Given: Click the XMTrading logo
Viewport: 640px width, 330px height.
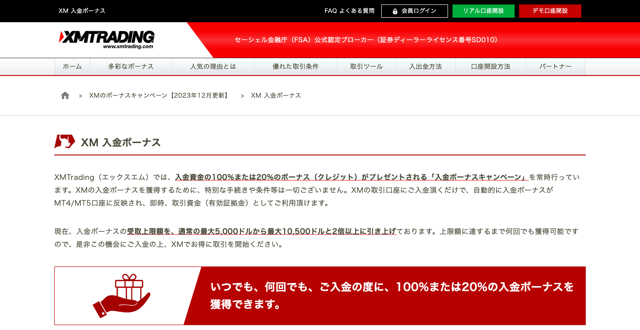Looking at the screenshot, I should click(107, 40).
